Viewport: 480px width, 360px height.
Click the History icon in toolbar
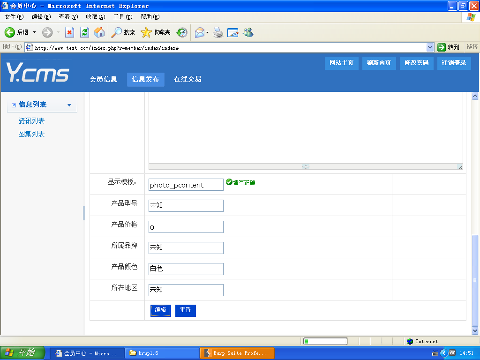[182, 32]
